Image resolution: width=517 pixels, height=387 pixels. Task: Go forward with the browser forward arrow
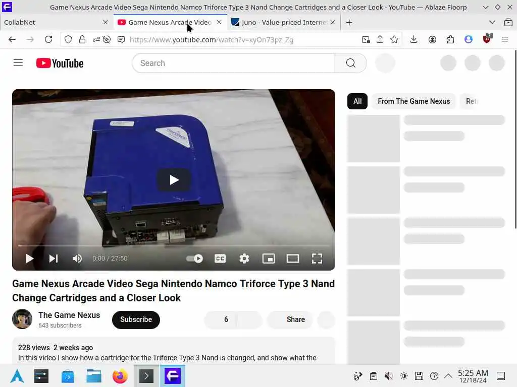30,39
